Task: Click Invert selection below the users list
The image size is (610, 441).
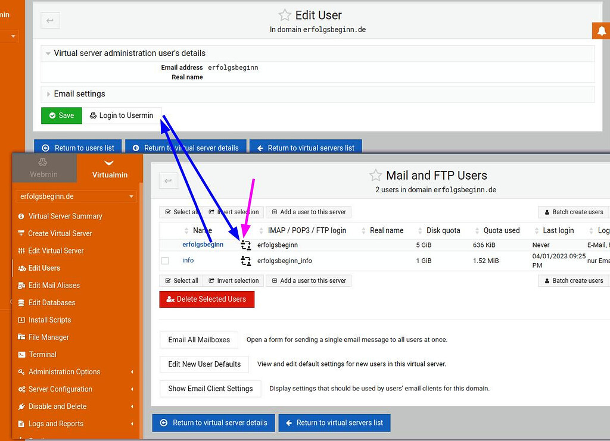Action: click(233, 280)
